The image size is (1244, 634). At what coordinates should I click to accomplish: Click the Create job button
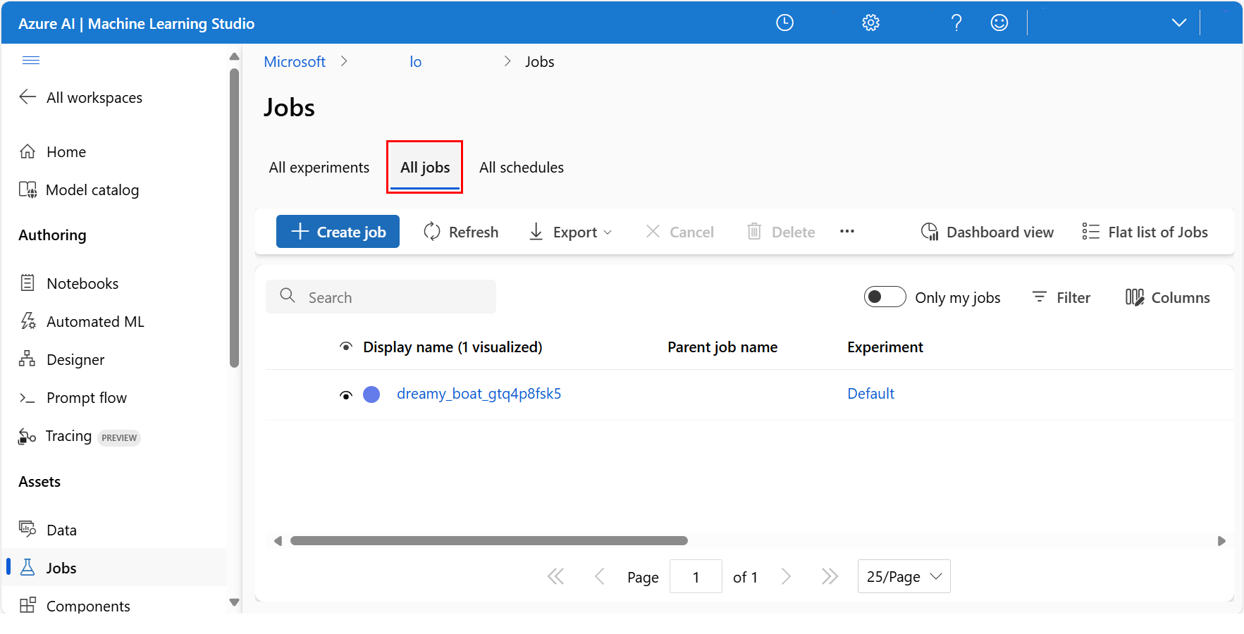(x=338, y=232)
